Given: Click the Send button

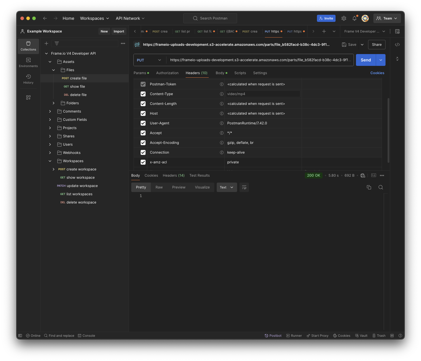Looking at the screenshot, I should coord(366,60).
